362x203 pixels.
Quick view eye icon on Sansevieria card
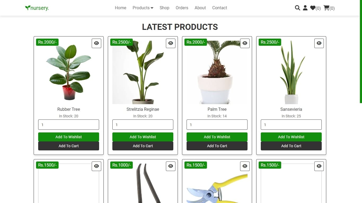319,43
